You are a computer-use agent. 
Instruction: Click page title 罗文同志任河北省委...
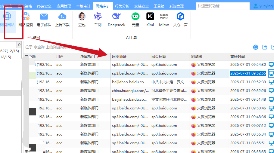click(169, 99)
